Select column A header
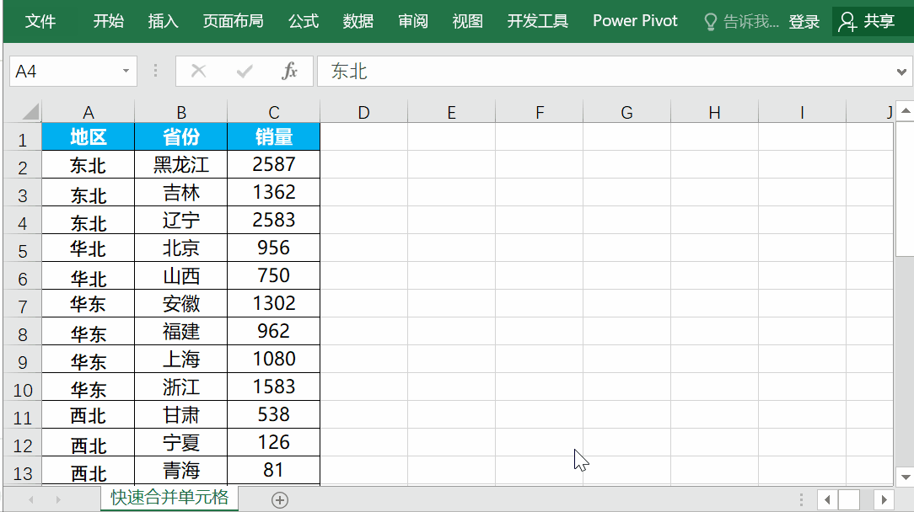 88,112
